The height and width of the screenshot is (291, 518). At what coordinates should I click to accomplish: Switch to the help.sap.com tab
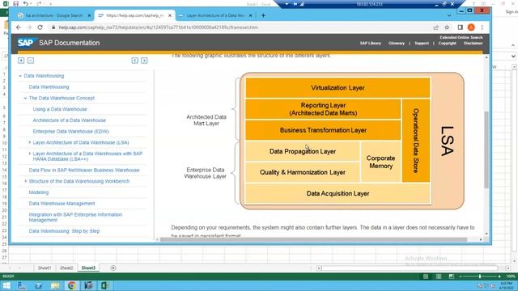click(134, 15)
